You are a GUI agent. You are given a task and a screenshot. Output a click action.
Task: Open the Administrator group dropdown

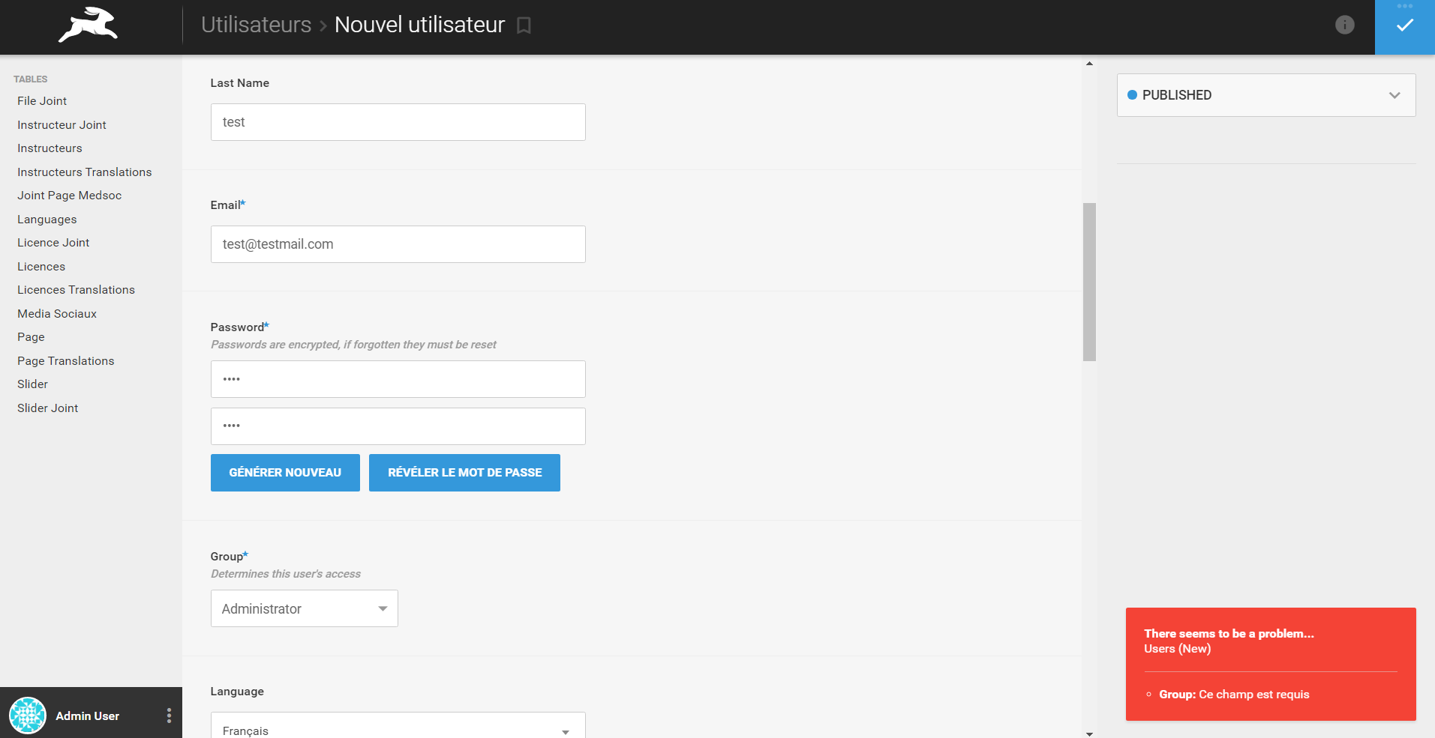pyautogui.click(x=304, y=608)
